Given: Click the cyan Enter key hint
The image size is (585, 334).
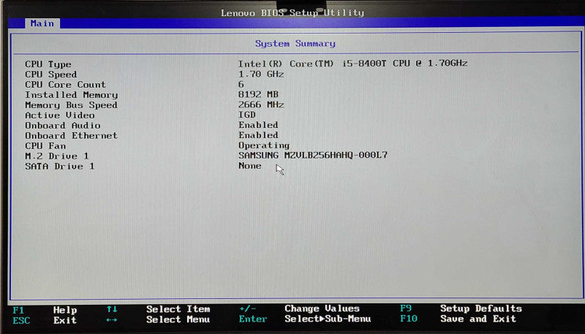Looking at the screenshot, I should 253,319.
